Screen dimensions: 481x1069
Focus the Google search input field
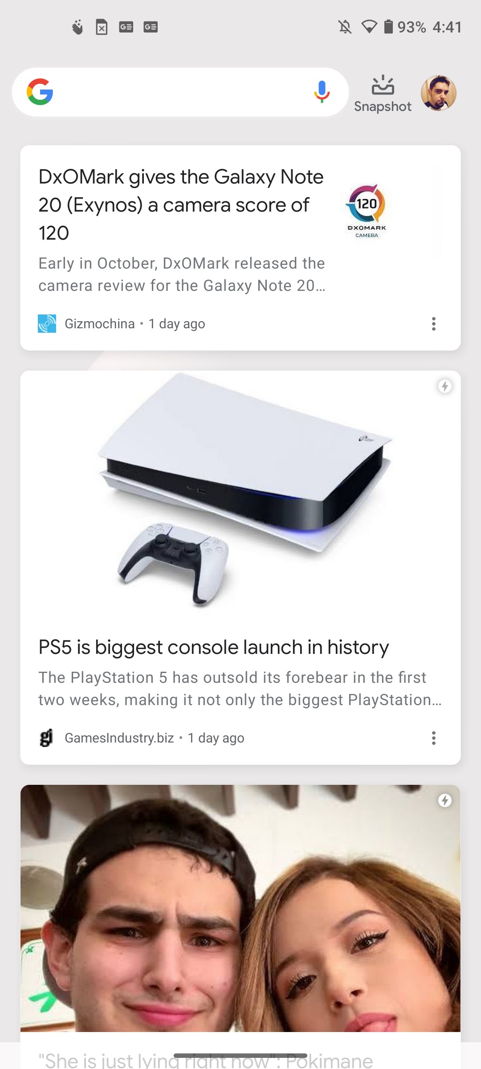180,92
